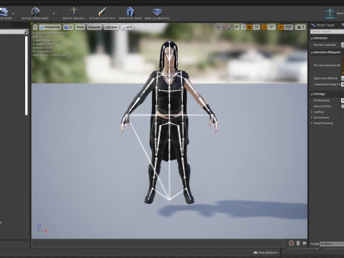Open rotation snap angle 10° dropdown
Viewport: 344px width, 258px height.
tap(272, 27)
